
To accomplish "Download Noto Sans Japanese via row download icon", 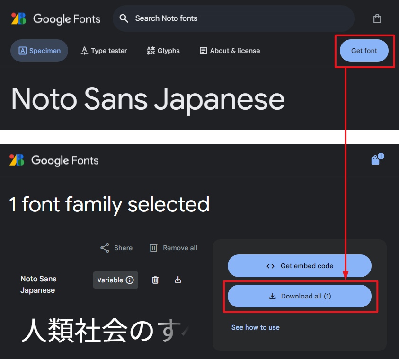I will tap(178, 280).
